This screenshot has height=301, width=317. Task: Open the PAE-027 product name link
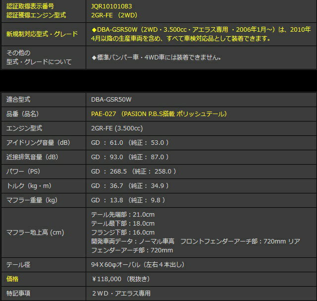(159, 114)
